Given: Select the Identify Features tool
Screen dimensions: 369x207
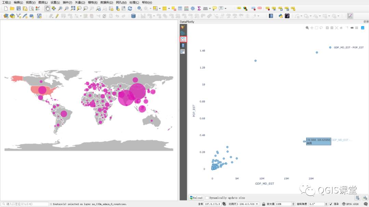Looking at the screenshot, I should (139, 9).
